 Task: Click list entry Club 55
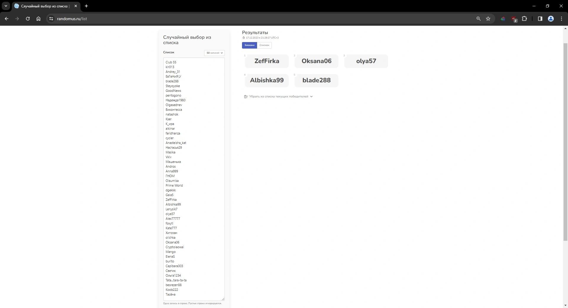pos(171,62)
